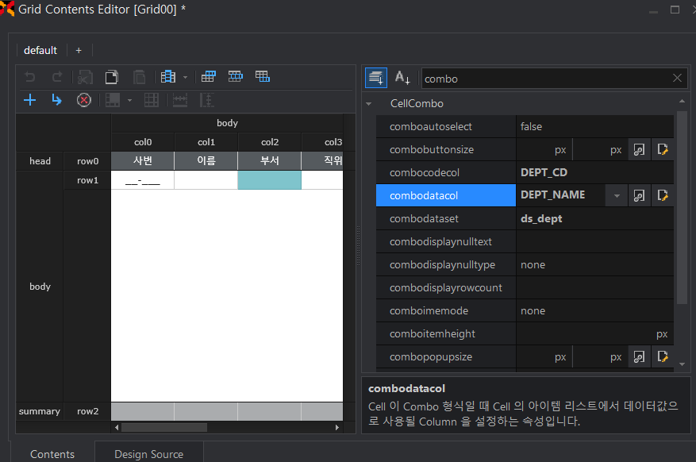Select the combobuttonsize property
Viewport: 696px width, 462px height.
tap(446, 149)
